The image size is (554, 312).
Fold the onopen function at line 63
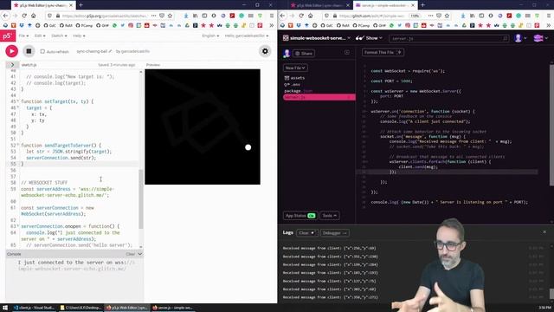(x=18, y=226)
